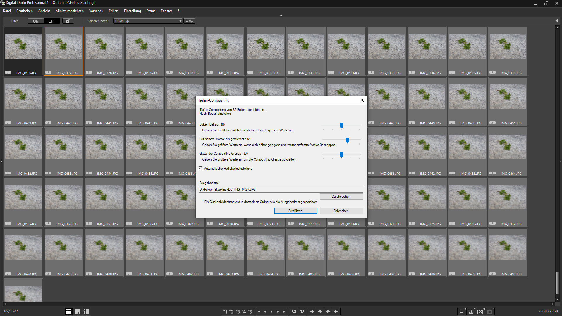Open histogram palette icon in status bar
Image resolution: width=562 pixels, height=316 pixels.
pos(471,312)
